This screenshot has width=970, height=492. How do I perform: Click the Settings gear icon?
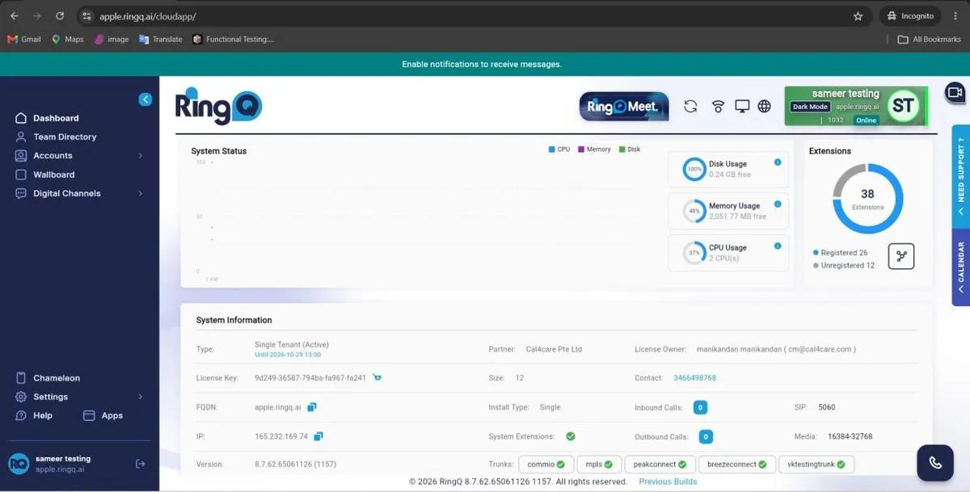(x=21, y=397)
